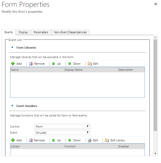The height and width of the screenshot is (163, 161).
Task: Remove the selected event handler
Action: pyautogui.click(x=37, y=140)
